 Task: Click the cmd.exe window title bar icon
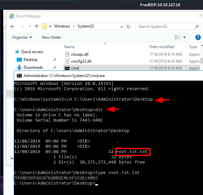click(x=19, y=76)
